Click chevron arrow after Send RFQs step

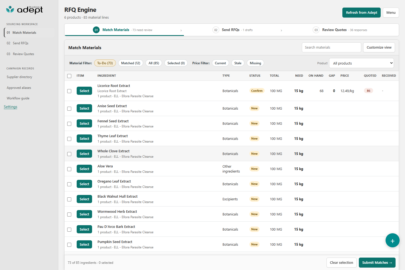coord(281,31)
